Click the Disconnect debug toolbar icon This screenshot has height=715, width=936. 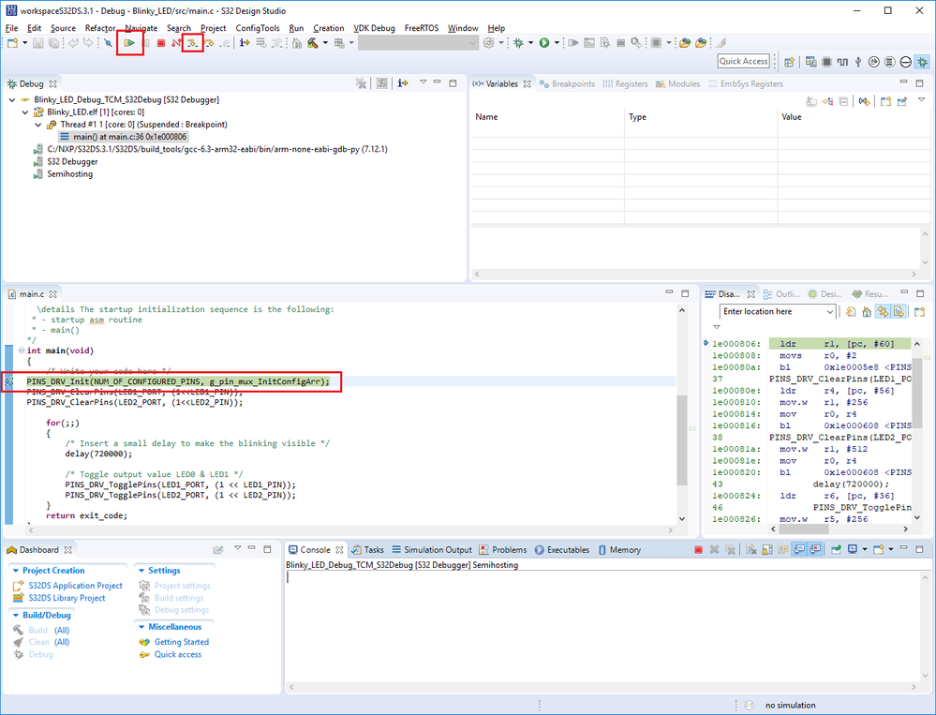(175, 43)
